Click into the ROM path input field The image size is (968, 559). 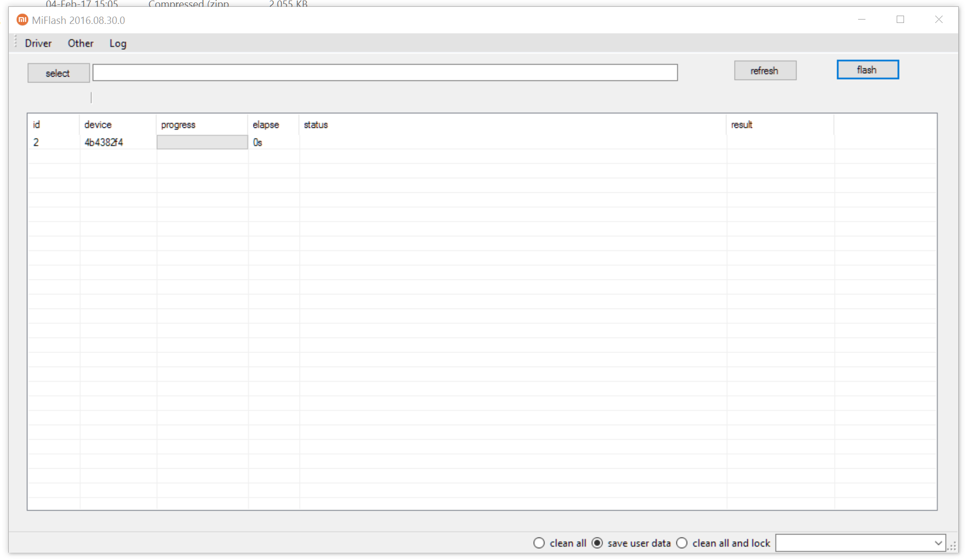pos(385,73)
